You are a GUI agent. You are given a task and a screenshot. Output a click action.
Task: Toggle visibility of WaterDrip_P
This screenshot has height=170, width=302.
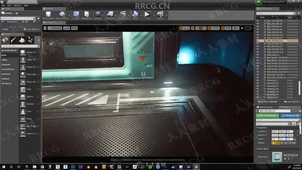pos(257,80)
